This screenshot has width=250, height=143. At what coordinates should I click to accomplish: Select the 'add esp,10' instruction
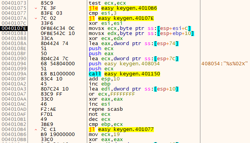[104, 79]
